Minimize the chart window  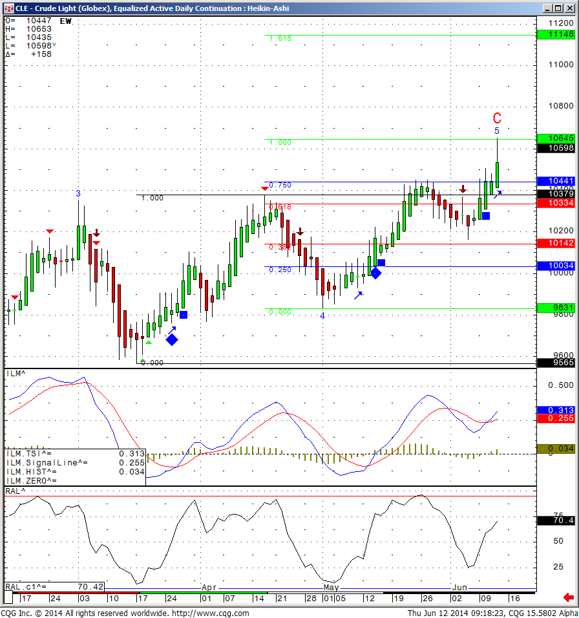pyautogui.click(x=546, y=8)
